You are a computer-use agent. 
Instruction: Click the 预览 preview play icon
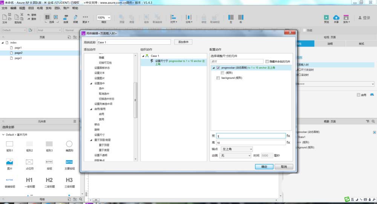pos(326,17)
